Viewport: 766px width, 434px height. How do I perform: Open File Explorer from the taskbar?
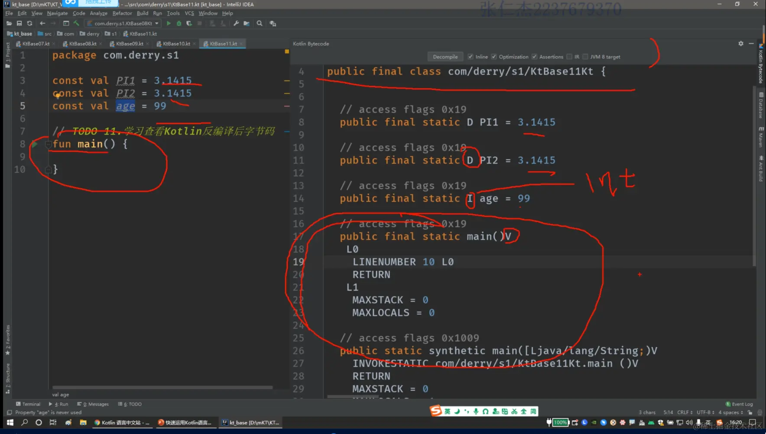[83, 423]
